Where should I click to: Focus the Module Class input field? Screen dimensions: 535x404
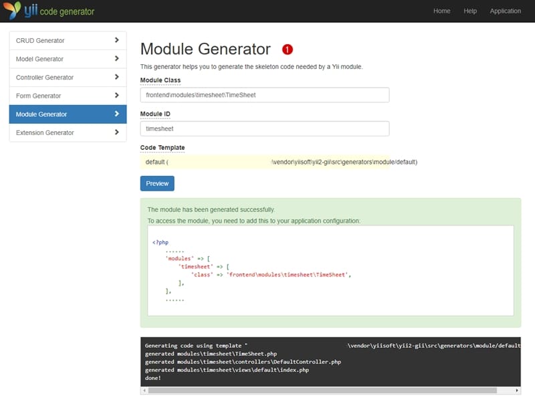[x=264, y=94]
